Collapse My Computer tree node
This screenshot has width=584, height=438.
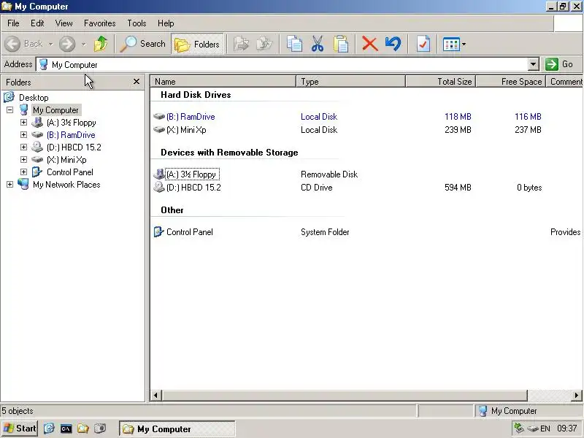coord(9,110)
